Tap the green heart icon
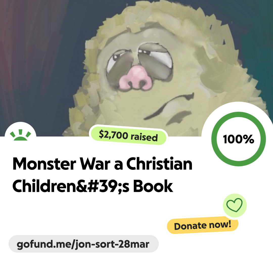 point(235,205)
